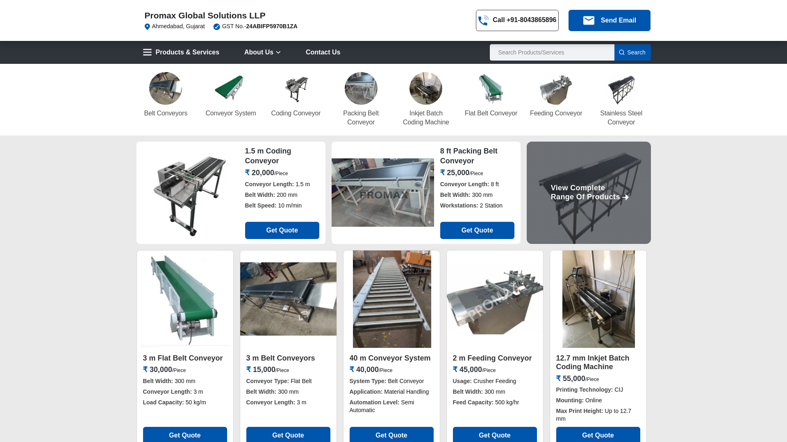Open View Complete Range Of Products banner

589,193
